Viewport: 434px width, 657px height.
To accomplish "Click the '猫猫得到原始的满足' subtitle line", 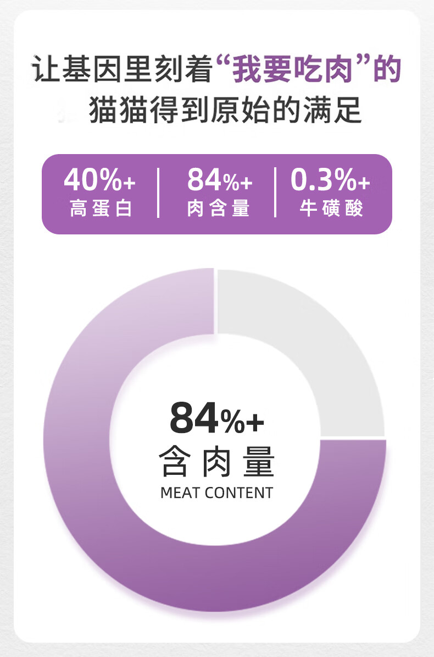I will point(225,110).
